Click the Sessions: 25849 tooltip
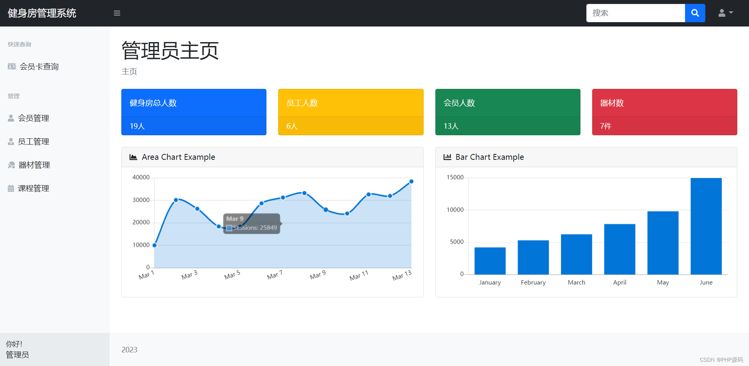Image resolution: width=749 pixels, height=366 pixels. coord(252,224)
